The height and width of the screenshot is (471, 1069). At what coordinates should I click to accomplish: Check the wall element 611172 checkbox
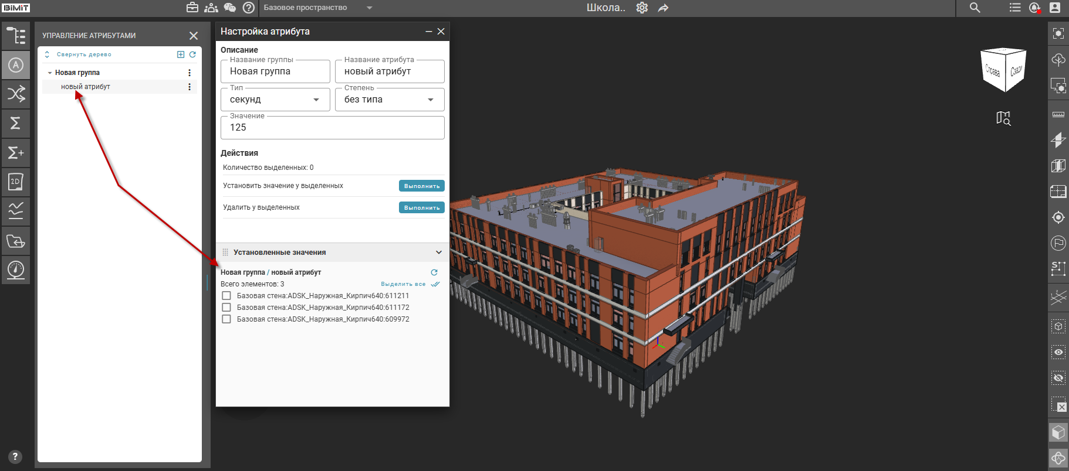226,308
